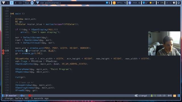This screenshot has height=102, width=182.
Task: Click the orange block icon in statusline
Action: [x=175, y=96]
